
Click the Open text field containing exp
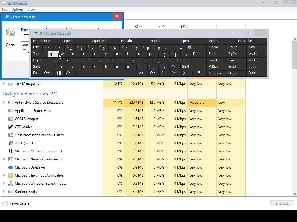pos(25,45)
